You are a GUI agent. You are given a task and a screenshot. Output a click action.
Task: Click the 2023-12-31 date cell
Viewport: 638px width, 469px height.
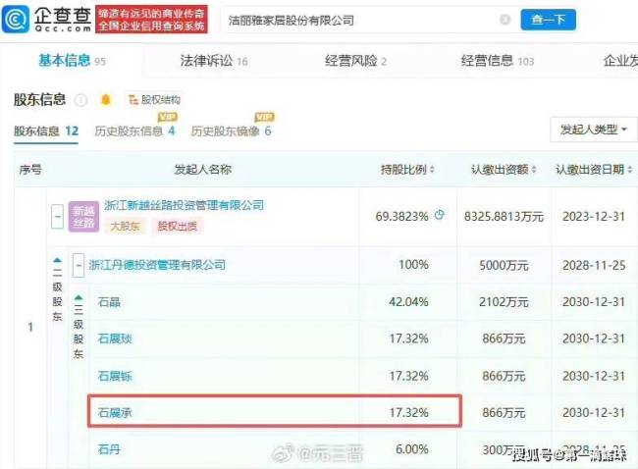pyautogui.click(x=594, y=217)
